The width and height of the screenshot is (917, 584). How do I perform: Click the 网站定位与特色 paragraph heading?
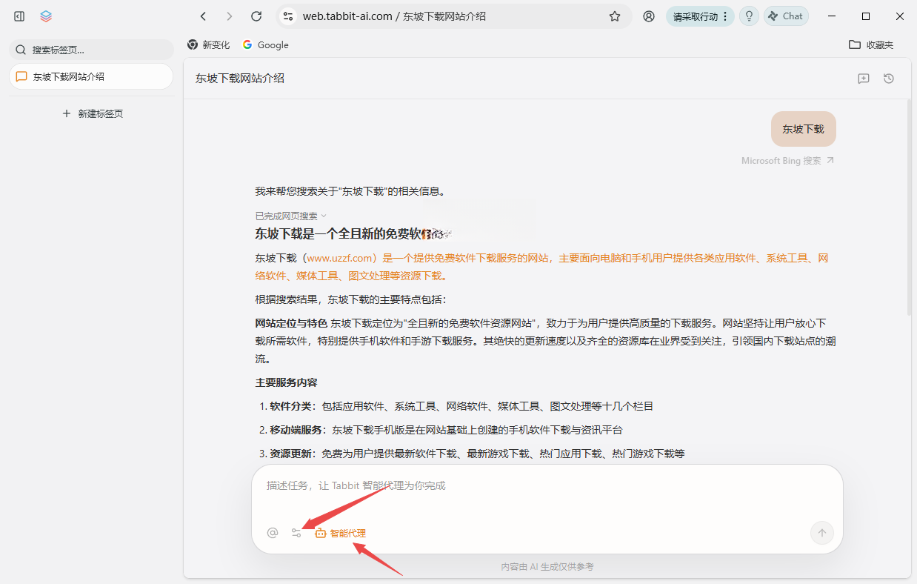291,323
